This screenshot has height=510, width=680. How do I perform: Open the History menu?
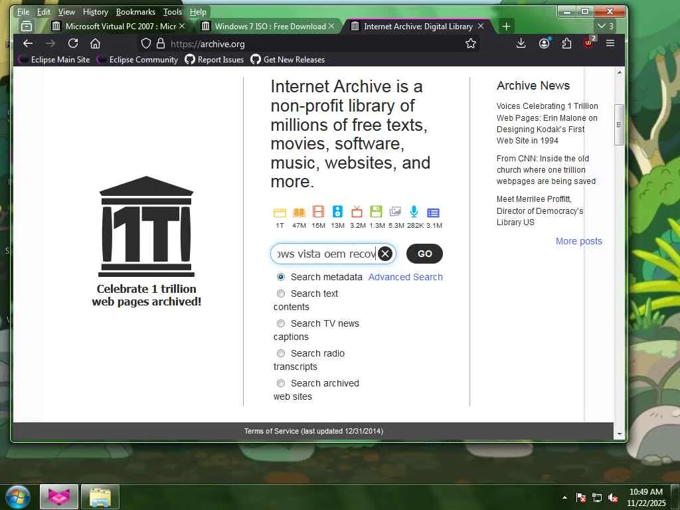pyautogui.click(x=96, y=12)
